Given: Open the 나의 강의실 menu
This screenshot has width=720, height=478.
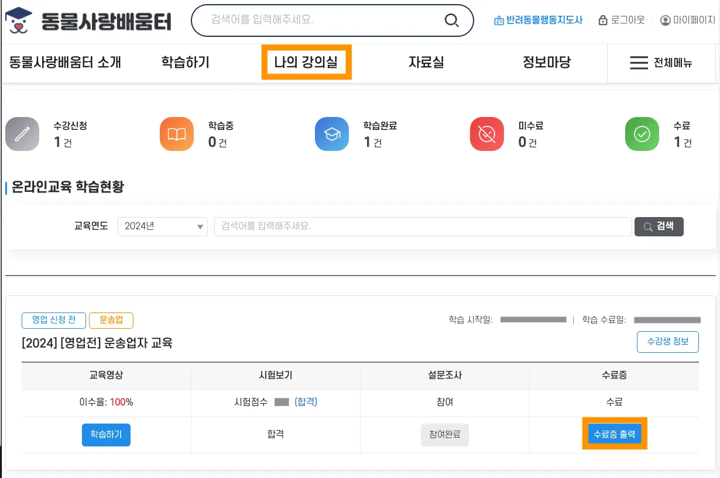Looking at the screenshot, I should [306, 62].
